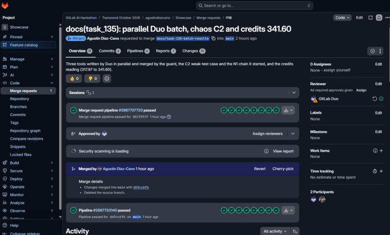Click the GitLab fox logo

coord(5,5)
